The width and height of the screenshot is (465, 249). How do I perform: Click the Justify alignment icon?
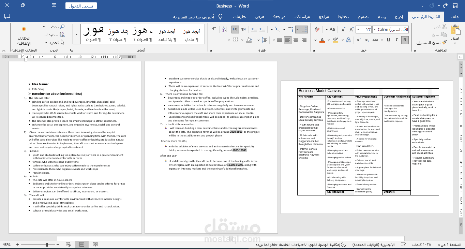point(280,40)
